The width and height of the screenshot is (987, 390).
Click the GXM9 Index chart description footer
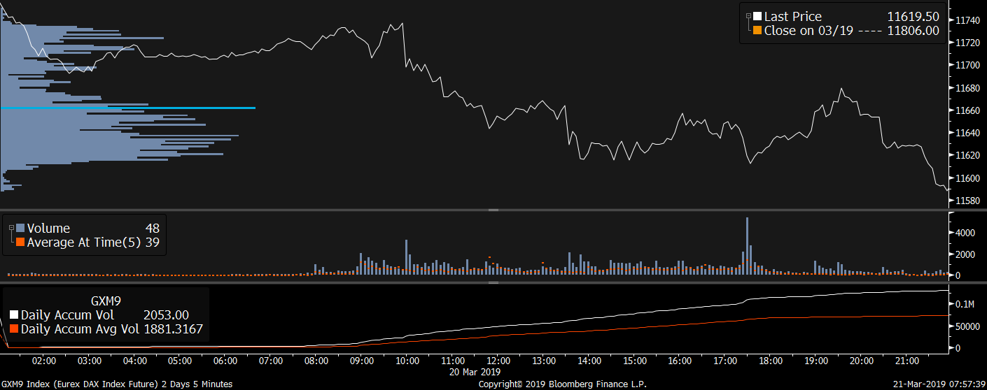tap(117, 384)
